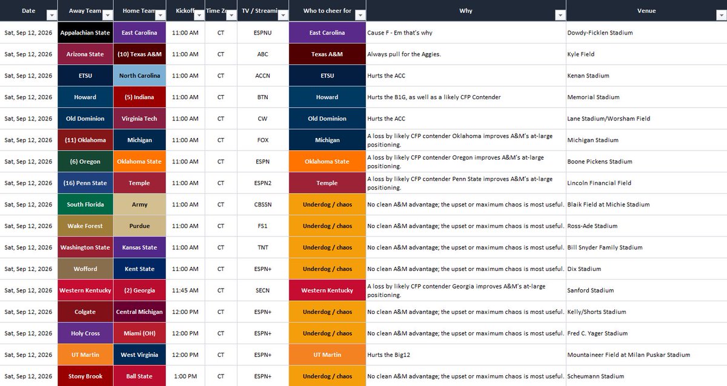Click the BTN TV cell
Image resolution: width=727 pixels, height=386 pixels.
tap(262, 97)
